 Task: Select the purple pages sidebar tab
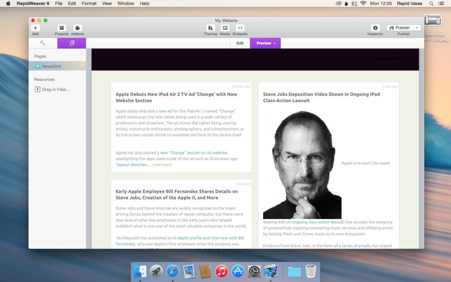point(72,43)
